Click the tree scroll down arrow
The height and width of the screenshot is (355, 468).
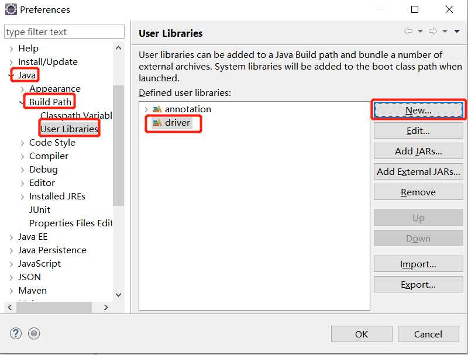(119, 295)
